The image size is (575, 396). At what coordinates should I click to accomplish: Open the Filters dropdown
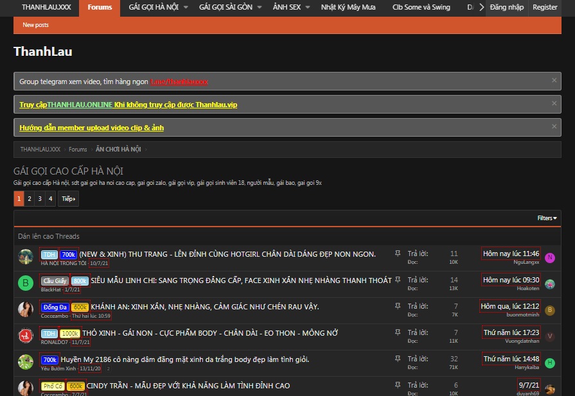point(547,218)
